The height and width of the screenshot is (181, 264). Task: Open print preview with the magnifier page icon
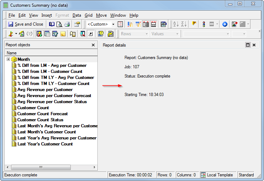[59, 24]
